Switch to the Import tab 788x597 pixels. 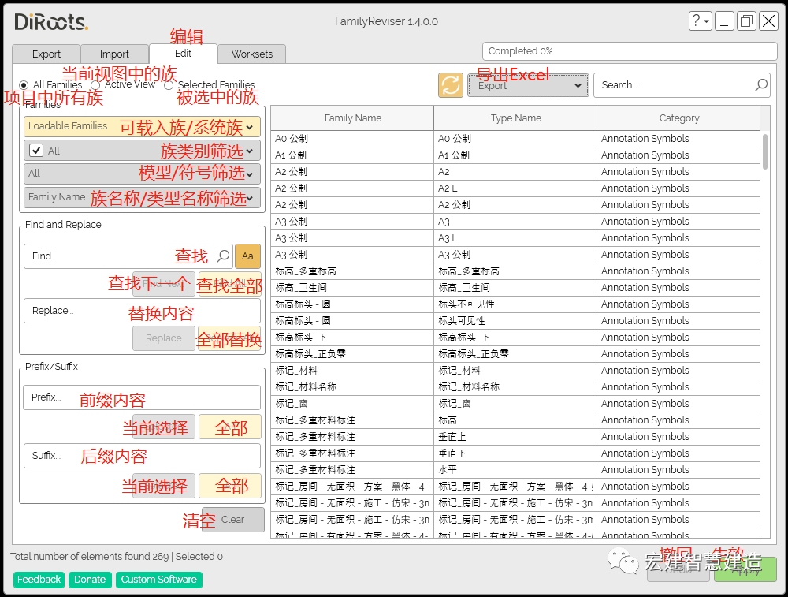pos(114,54)
